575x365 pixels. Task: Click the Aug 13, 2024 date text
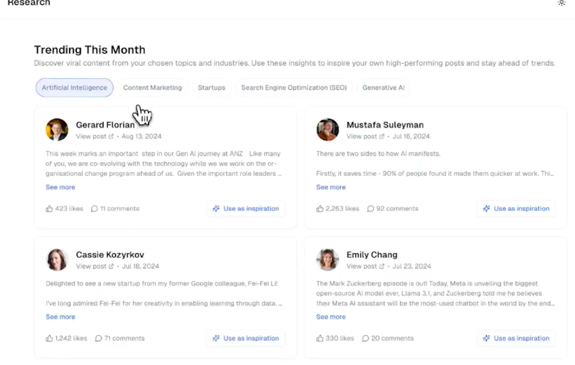click(142, 136)
